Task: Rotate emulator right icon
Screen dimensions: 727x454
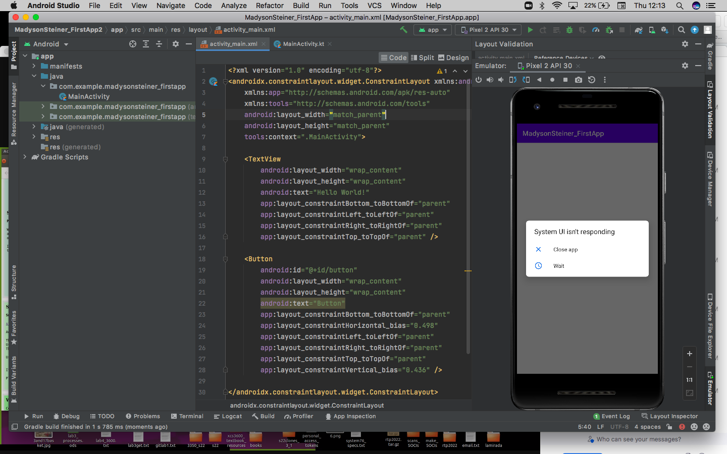Action: [526, 80]
